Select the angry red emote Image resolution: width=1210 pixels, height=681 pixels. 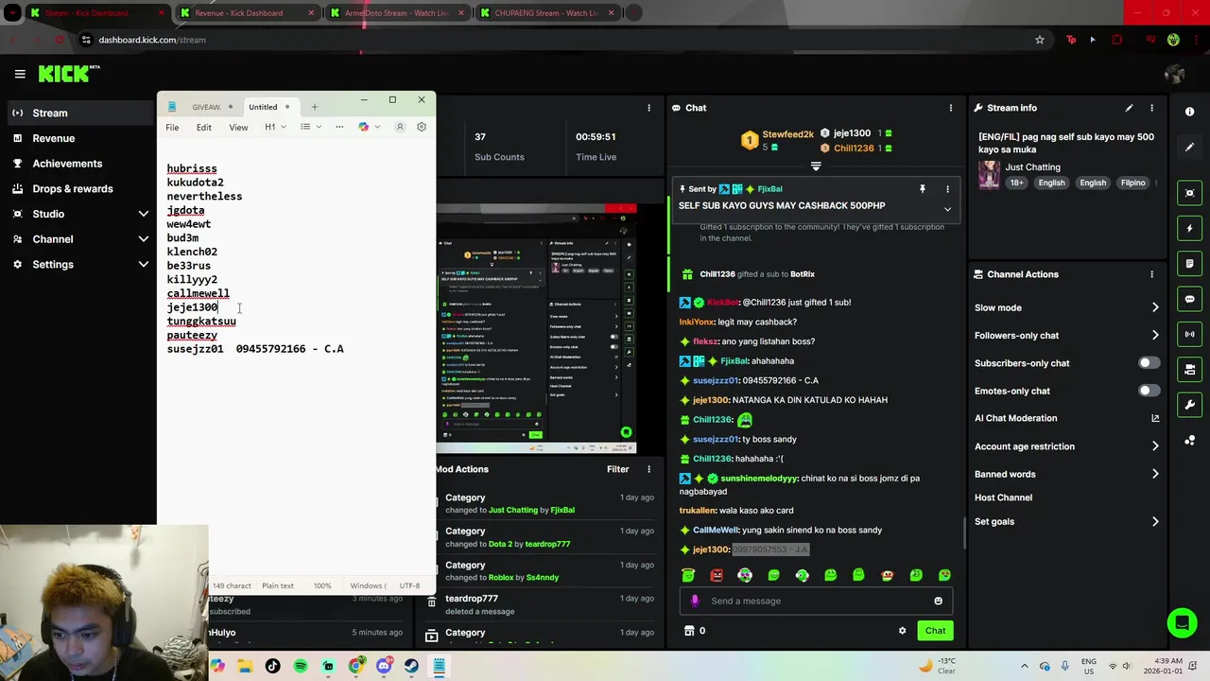717,575
